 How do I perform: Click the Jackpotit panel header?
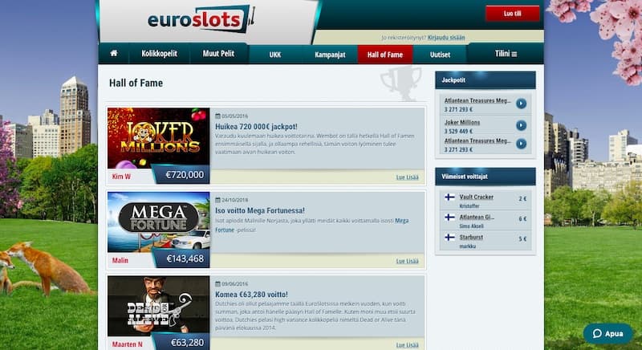(486, 80)
